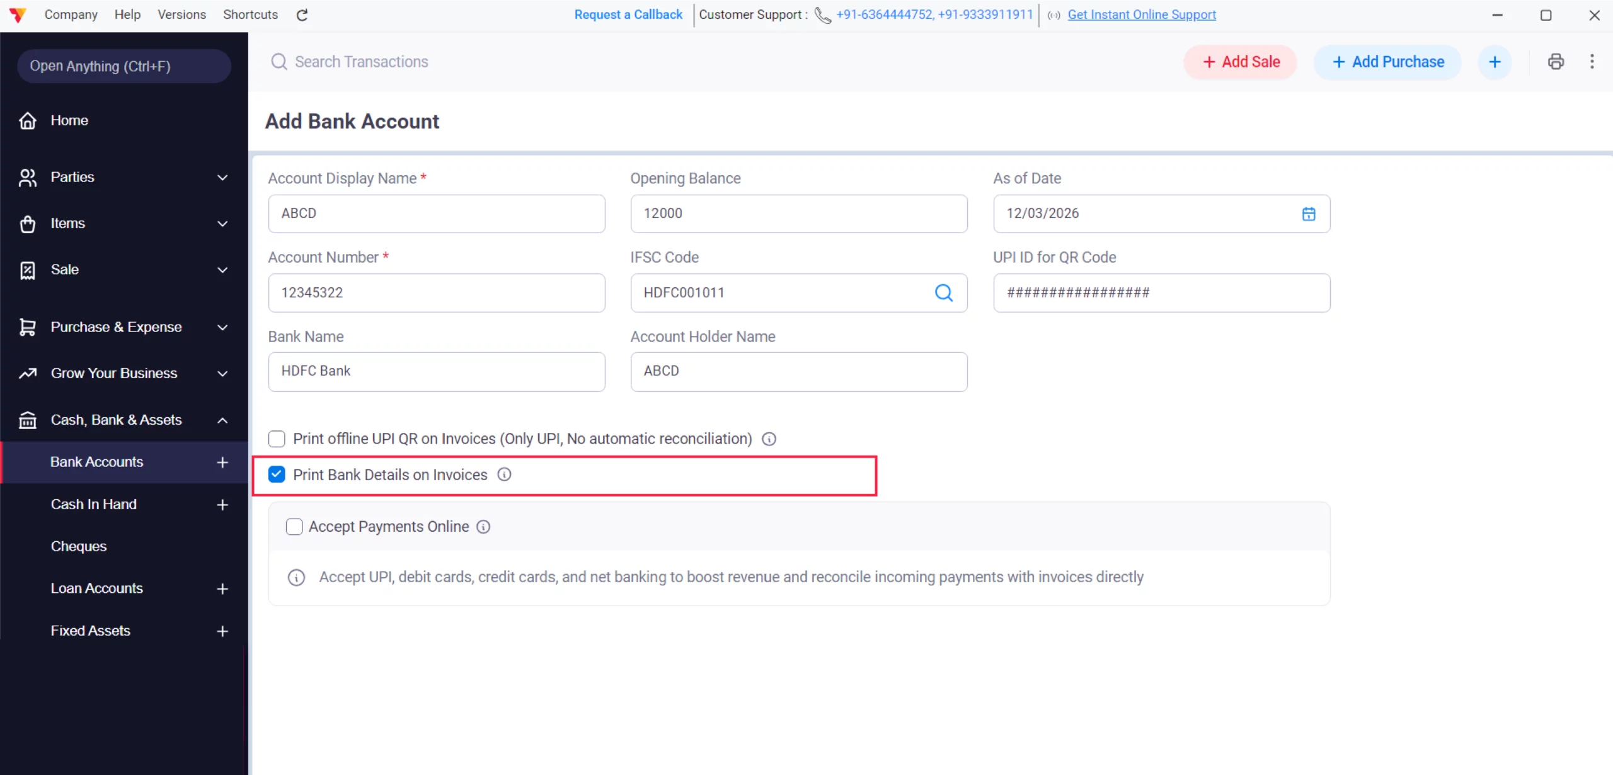Open the Help menu
Image resolution: width=1613 pixels, height=775 pixels.
pos(127,14)
